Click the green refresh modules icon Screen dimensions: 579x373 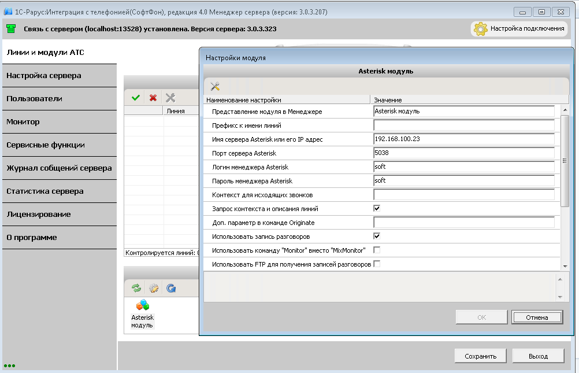(x=136, y=288)
